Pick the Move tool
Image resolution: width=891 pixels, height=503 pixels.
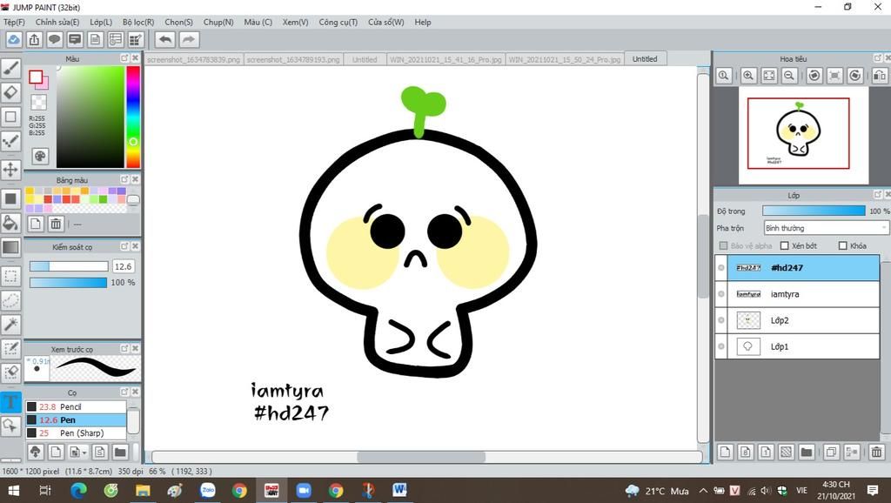click(x=10, y=169)
